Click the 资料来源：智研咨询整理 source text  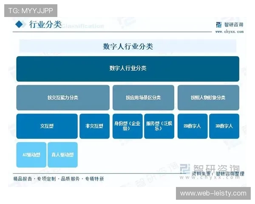[x=218, y=174]
